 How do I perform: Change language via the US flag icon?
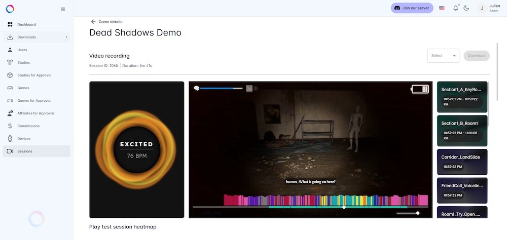pyautogui.click(x=442, y=8)
